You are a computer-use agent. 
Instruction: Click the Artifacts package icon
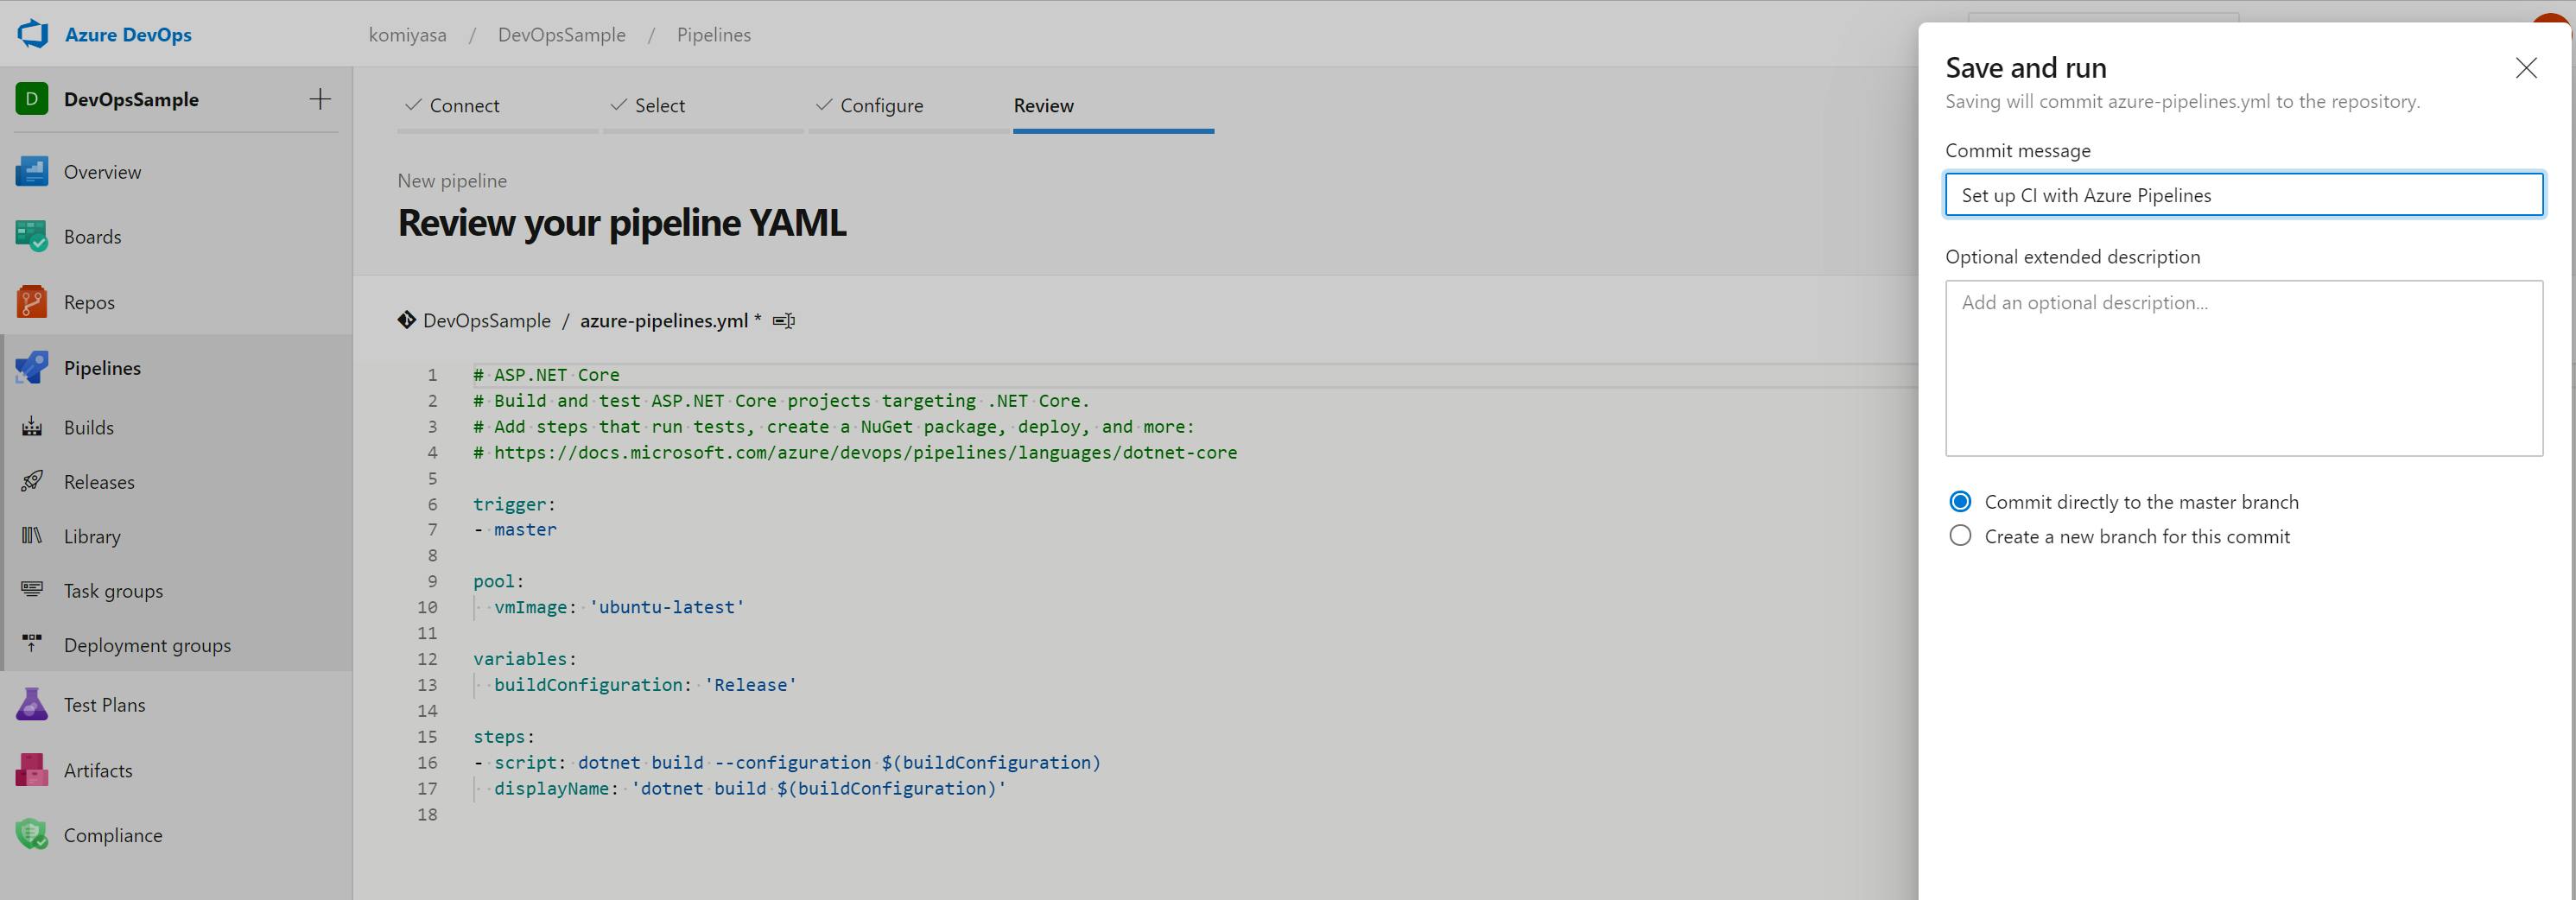[32, 770]
